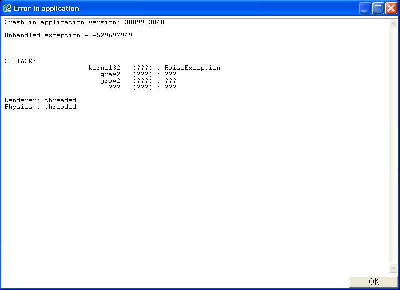Maximize the Error in application window
The width and height of the screenshot is (400, 290).
click(378, 8)
